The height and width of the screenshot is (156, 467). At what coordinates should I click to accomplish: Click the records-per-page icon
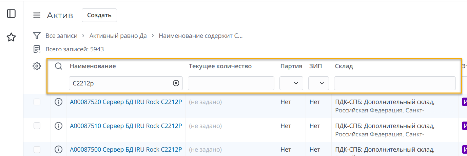click(37, 49)
